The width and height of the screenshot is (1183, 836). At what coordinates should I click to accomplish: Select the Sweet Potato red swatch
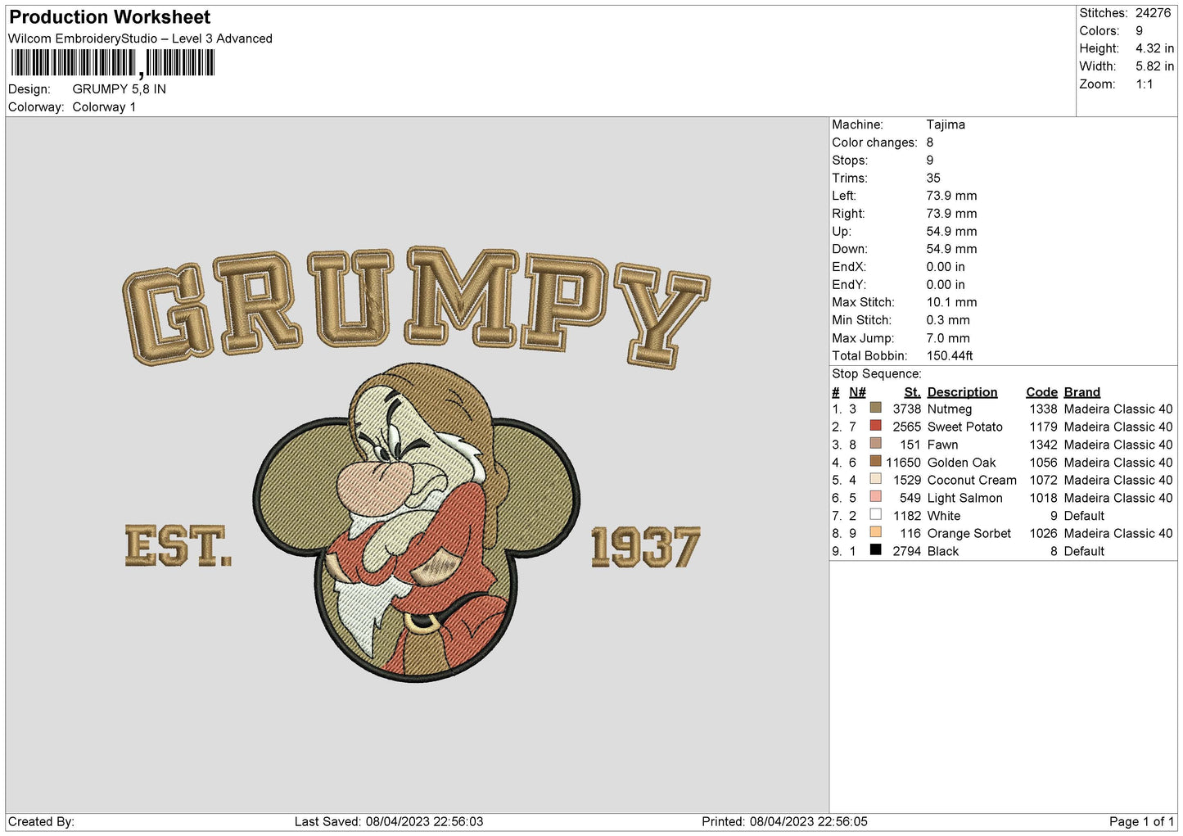pyautogui.click(x=875, y=426)
